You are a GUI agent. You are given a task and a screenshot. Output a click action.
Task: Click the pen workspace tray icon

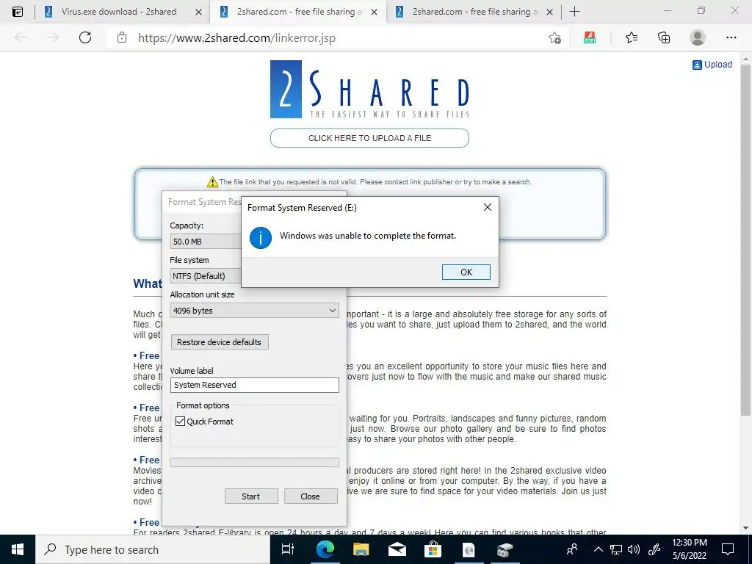[654, 549]
